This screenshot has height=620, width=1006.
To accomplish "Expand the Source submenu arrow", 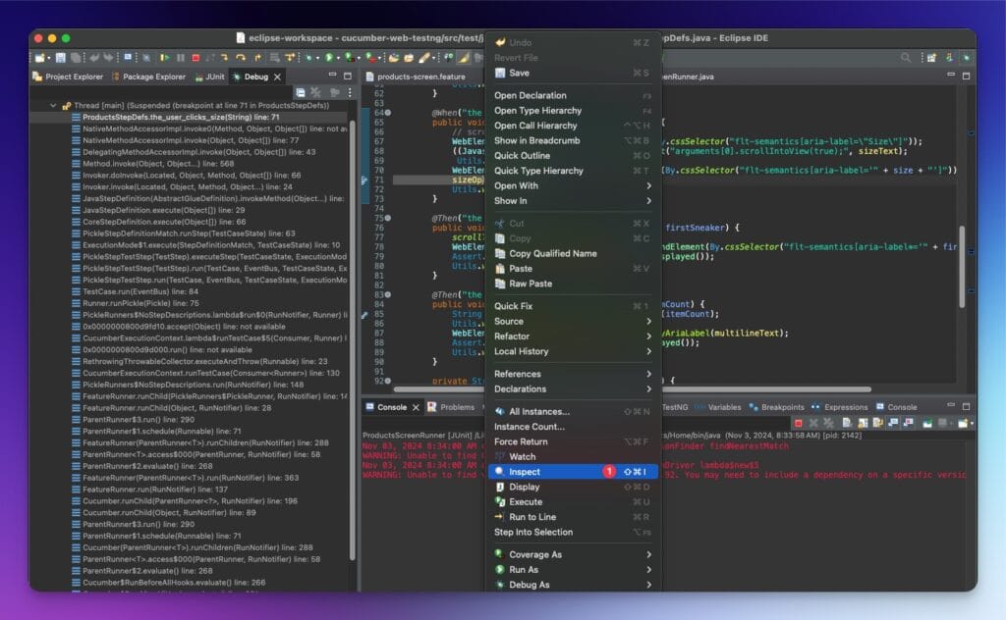I will pos(648,322).
